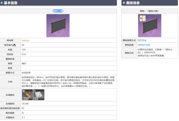179x121 pixels.
Task: Click the 洞天仙力 row label
Action: [x=8, y=45]
